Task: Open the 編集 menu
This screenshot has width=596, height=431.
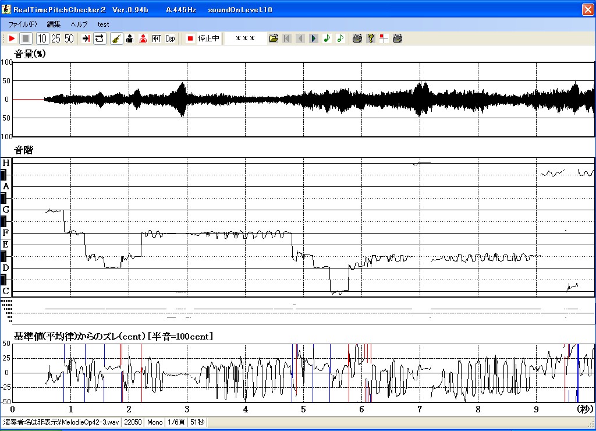Action: click(x=54, y=24)
